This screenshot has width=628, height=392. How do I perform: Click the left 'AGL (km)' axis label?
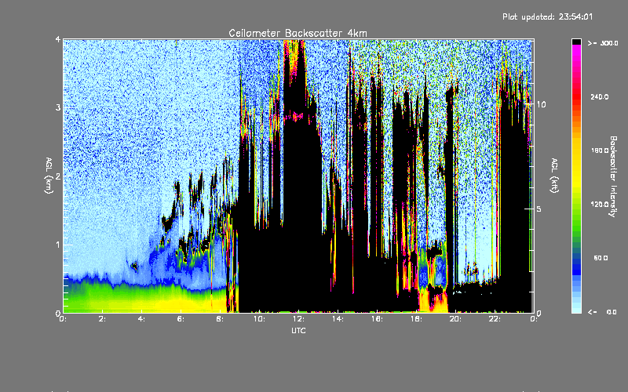click(x=49, y=176)
